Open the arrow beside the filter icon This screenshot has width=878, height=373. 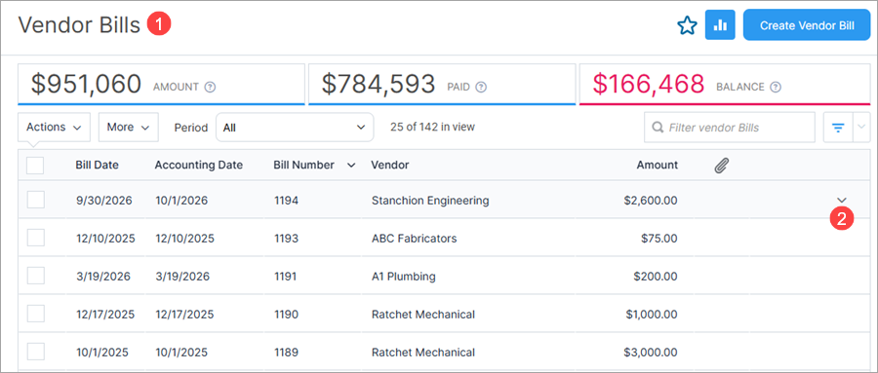[x=861, y=128]
